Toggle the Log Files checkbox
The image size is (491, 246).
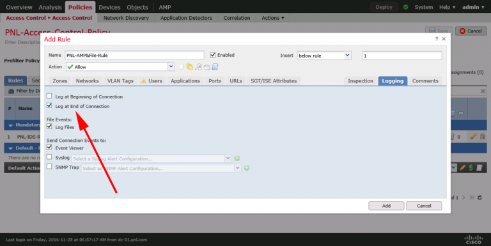tap(49, 127)
